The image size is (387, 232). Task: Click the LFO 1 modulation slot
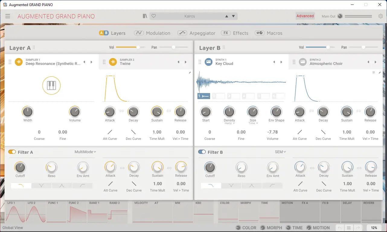point(15,212)
